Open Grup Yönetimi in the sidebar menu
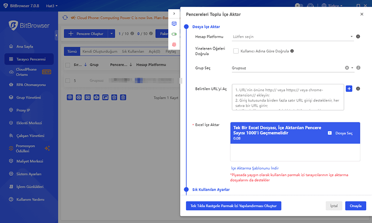 coord(29,97)
